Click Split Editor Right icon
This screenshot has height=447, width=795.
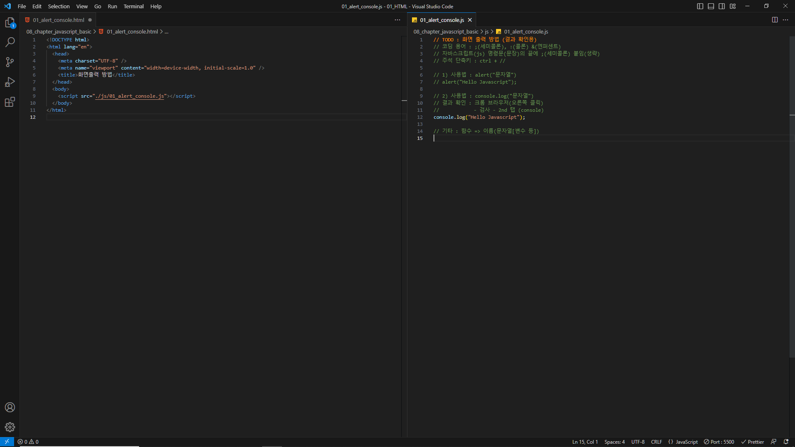(x=775, y=20)
